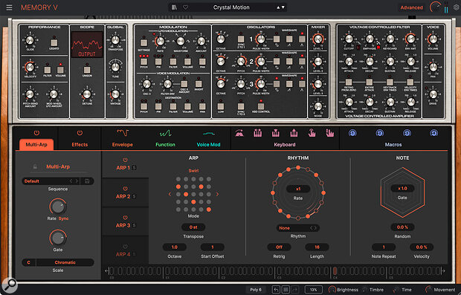
Task: Save the Multi-Arp sequence with disk icon
Action: click(87, 181)
